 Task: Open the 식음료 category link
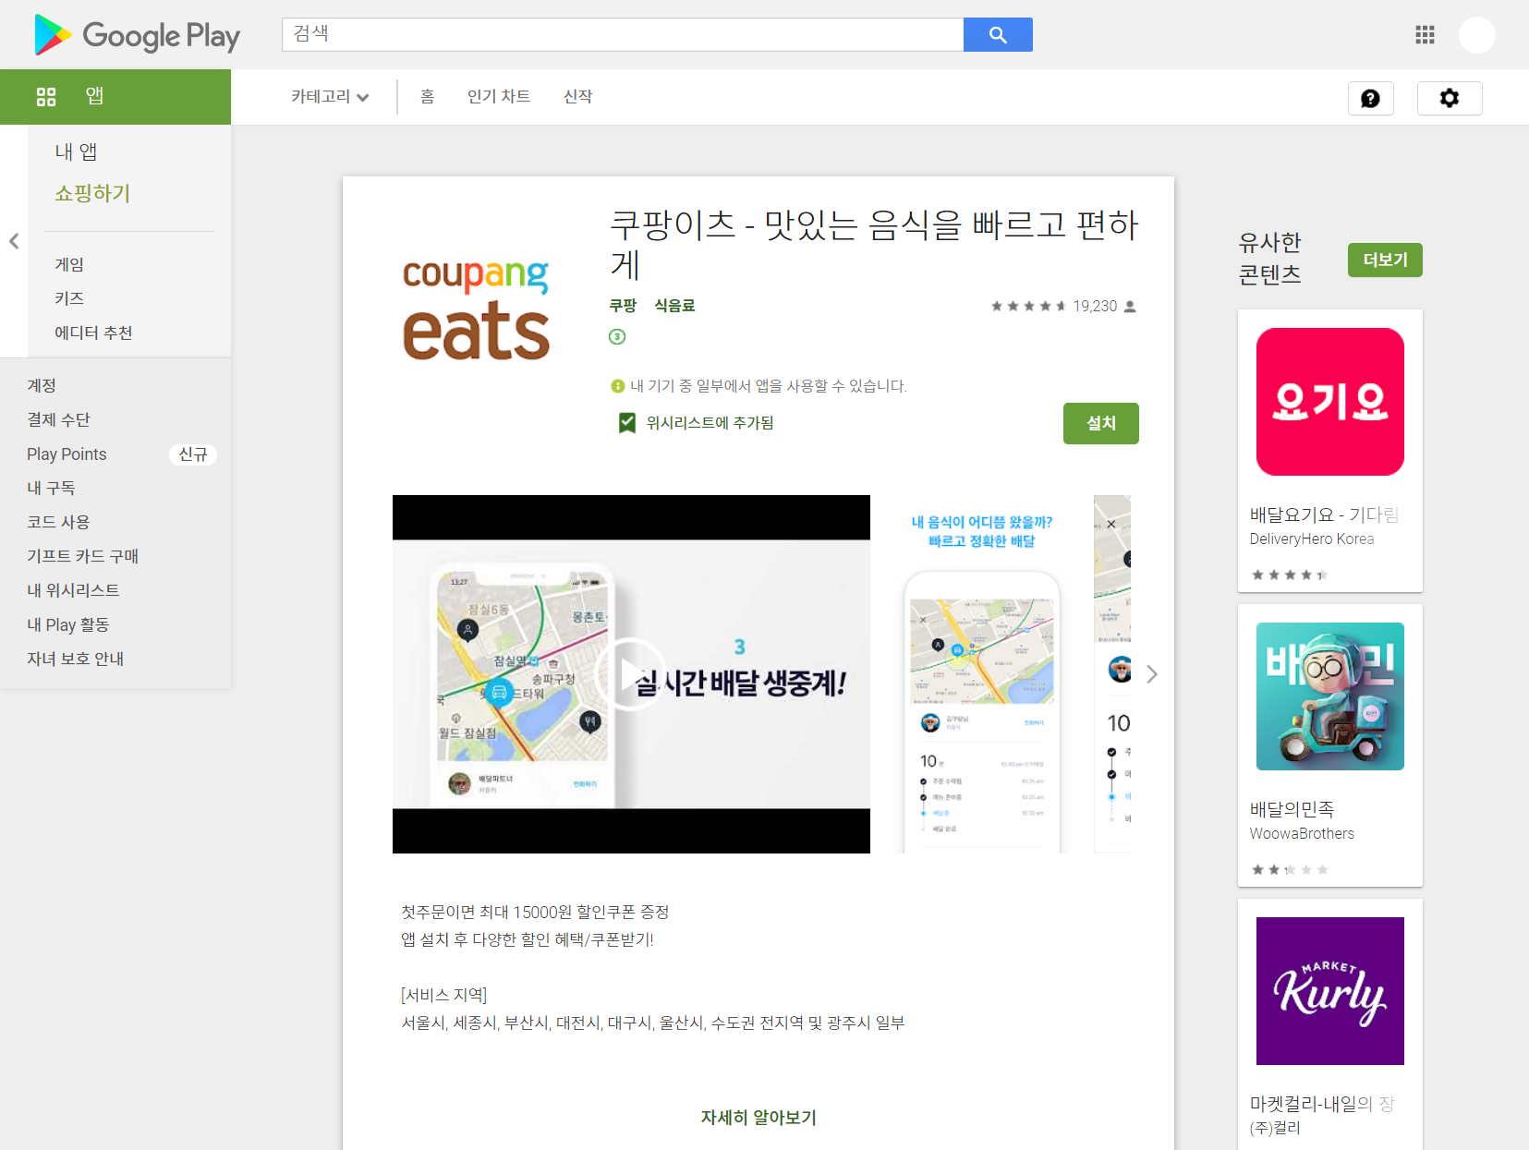click(x=674, y=306)
